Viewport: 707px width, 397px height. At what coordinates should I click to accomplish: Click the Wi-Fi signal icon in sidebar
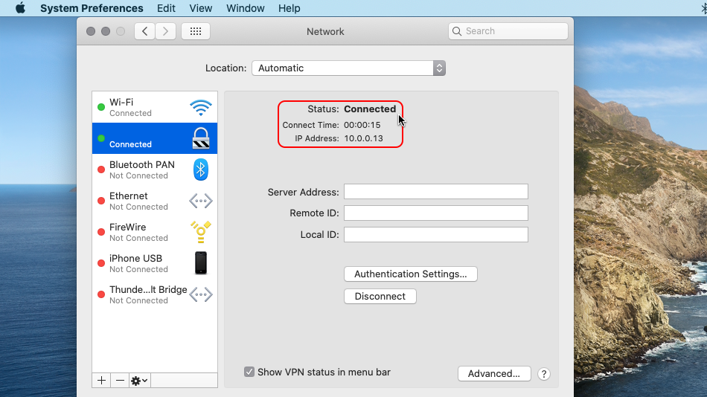pos(200,108)
